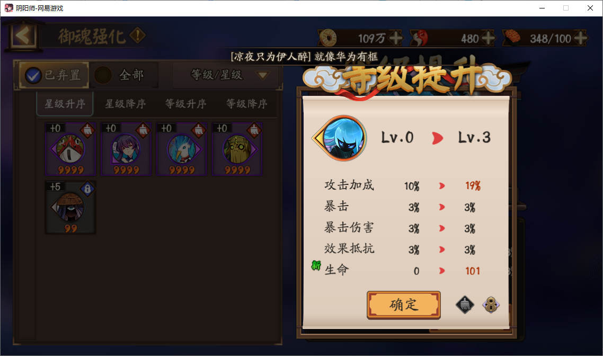603x356 pixels.
Task: Add stamina with plus next to 348/100
Action: pos(580,38)
